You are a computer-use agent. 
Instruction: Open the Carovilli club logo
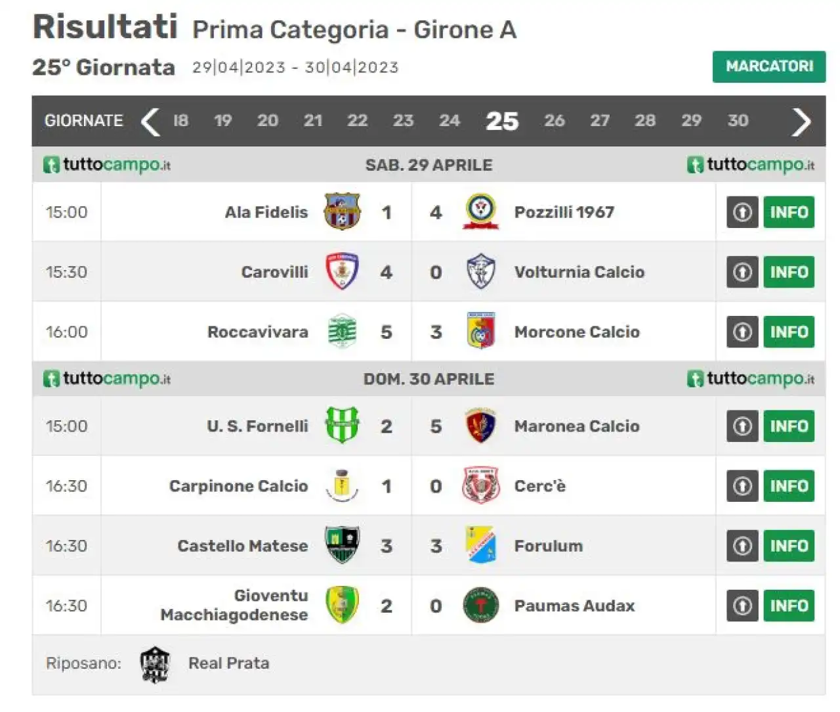tap(342, 271)
